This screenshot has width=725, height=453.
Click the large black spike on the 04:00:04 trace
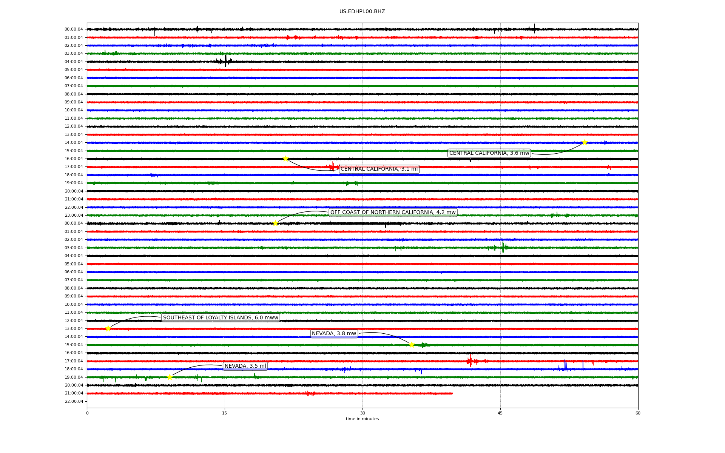click(225, 61)
